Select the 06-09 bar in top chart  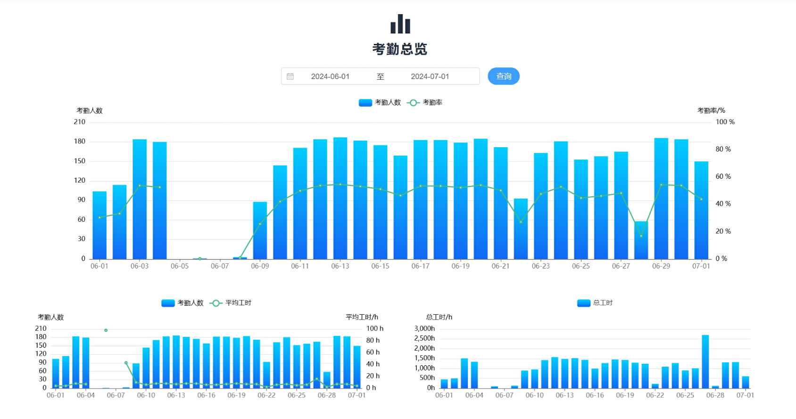pos(260,230)
